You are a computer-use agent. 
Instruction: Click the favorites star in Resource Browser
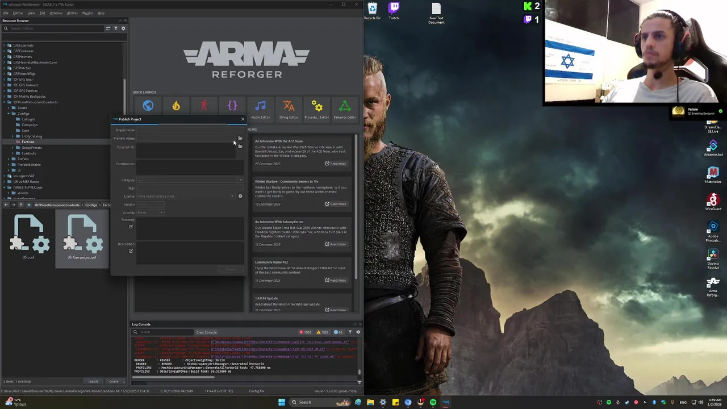[29, 205]
